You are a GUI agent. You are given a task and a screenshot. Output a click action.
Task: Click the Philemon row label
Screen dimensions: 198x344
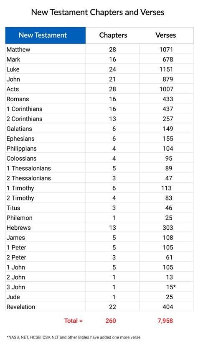[20, 218]
